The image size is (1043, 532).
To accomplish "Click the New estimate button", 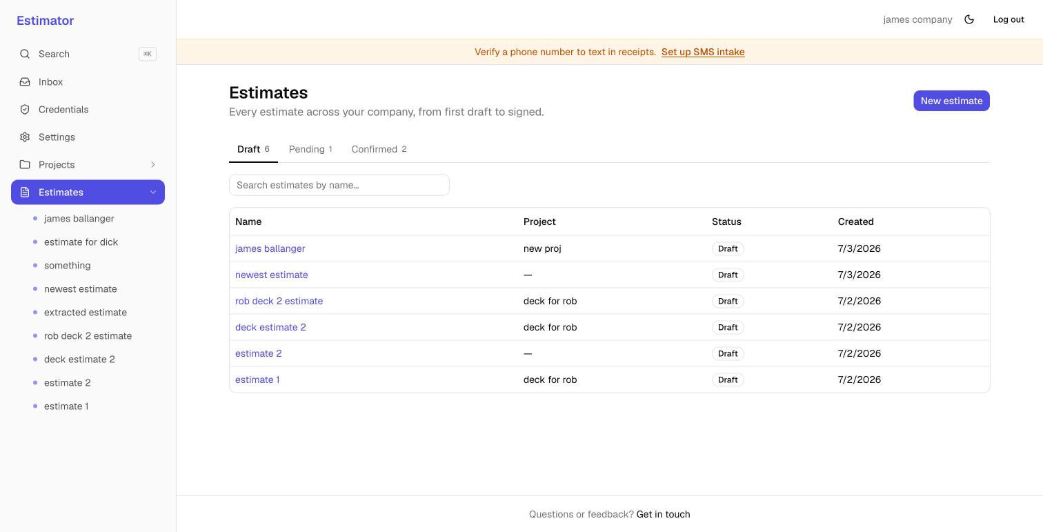I will point(951,101).
